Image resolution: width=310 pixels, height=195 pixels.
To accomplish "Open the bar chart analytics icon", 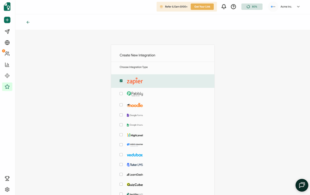I will [x=7, y=65].
